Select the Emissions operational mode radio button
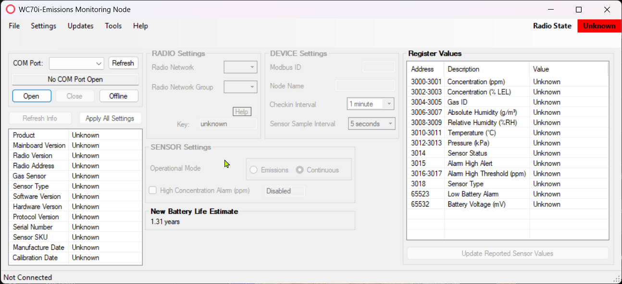 pyautogui.click(x=253, y=170)
